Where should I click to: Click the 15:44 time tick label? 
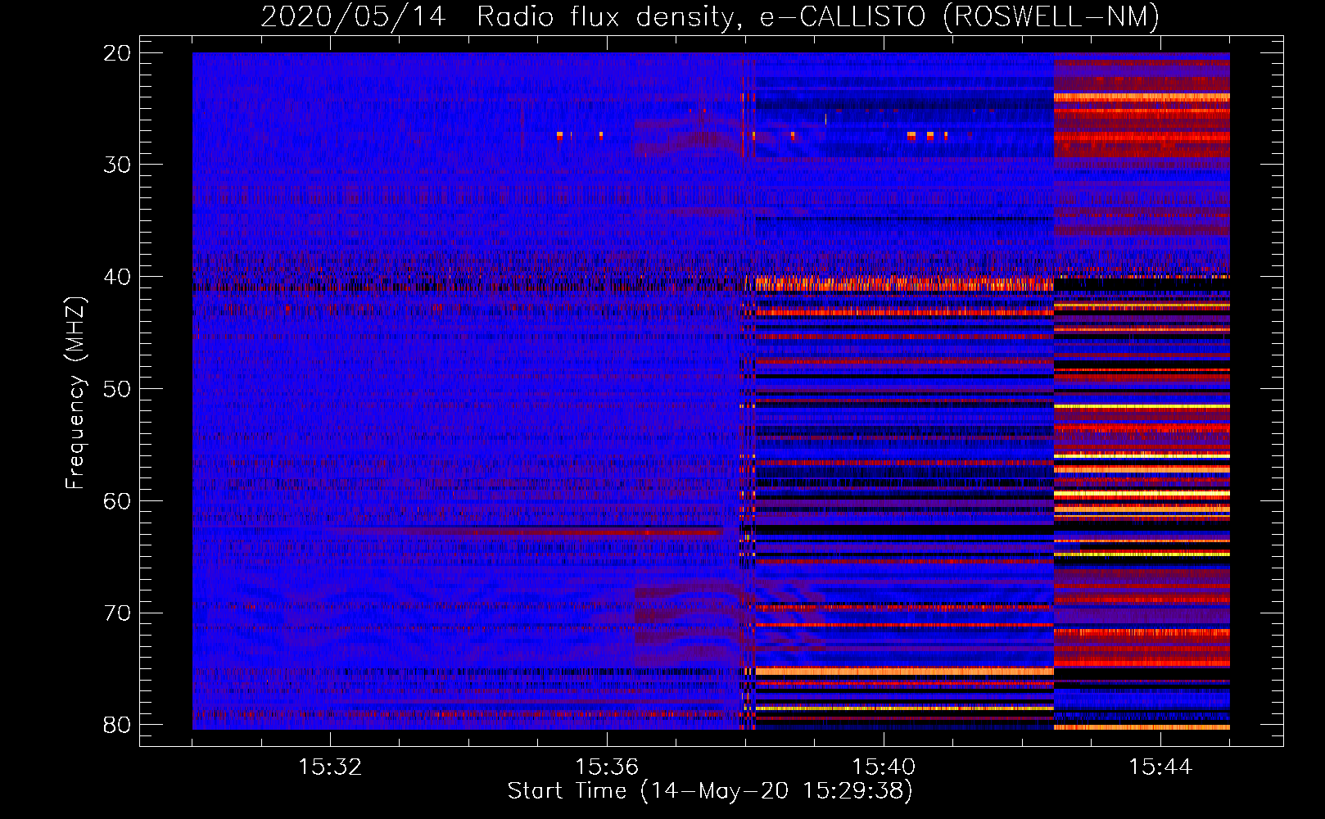point(1160,767)
